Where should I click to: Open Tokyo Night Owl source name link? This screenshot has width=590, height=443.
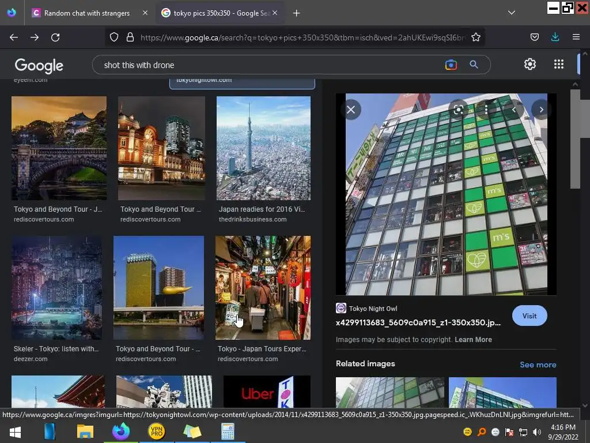[373, 309]
